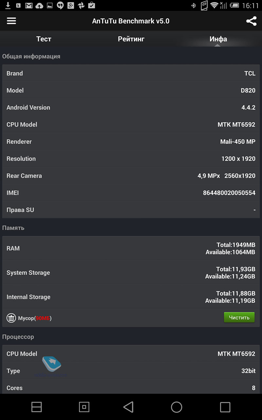Tap the RAM memory row
Image resolution: width=262 pixels, height=420 pixels.
point(131,248)
